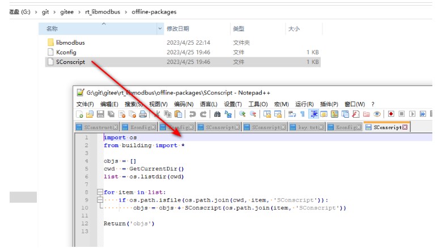Click the Copy toolbar icon
438x248 pixels.
point(168,114)
